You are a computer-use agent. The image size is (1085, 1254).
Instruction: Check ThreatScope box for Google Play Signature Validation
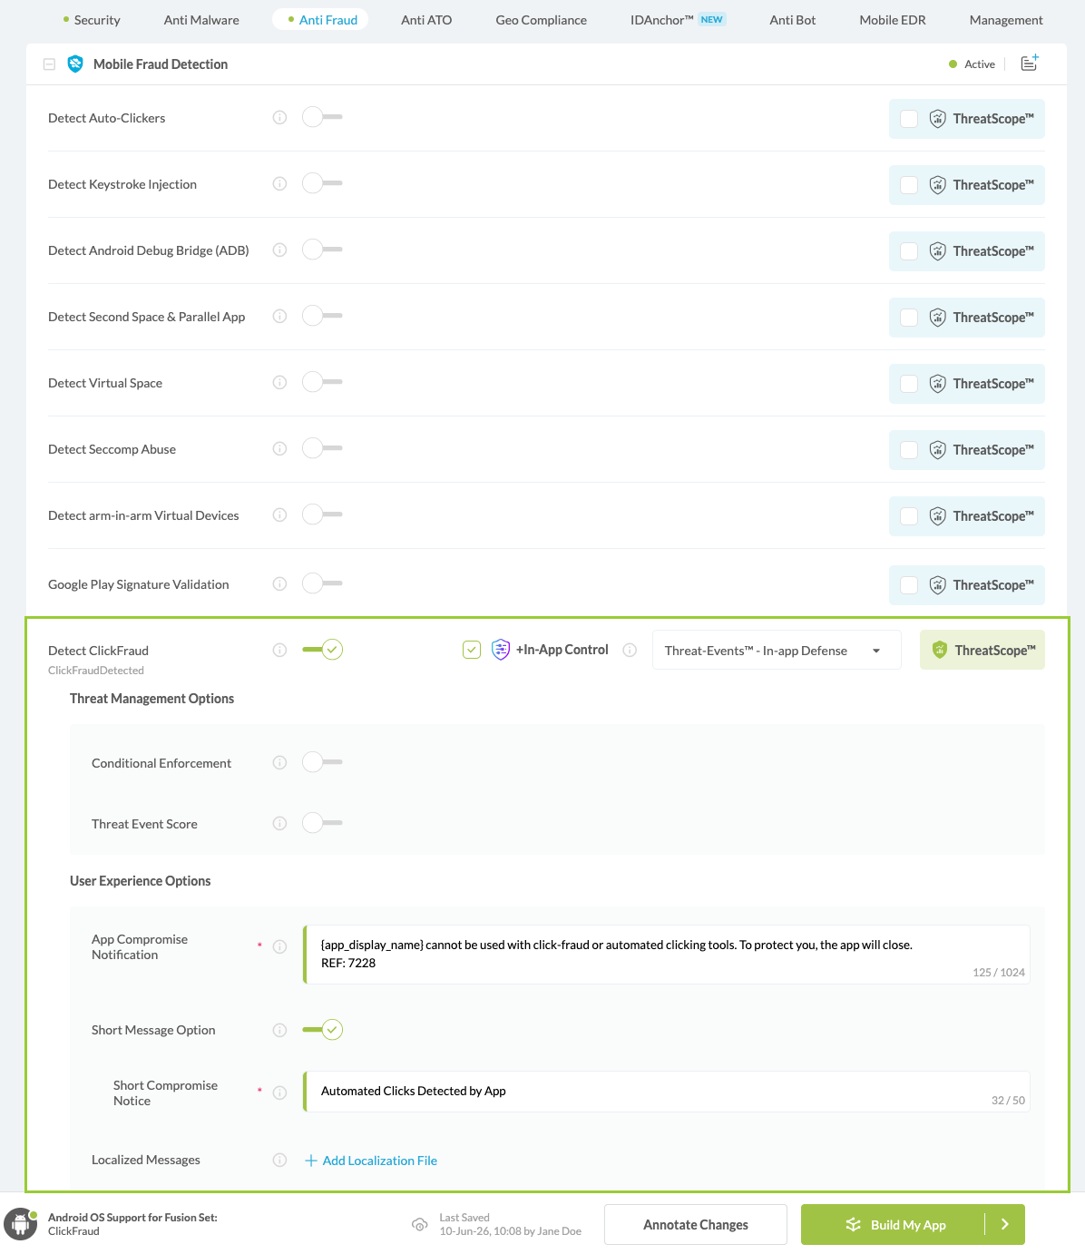pyautogui.click(x=909, y=585)
